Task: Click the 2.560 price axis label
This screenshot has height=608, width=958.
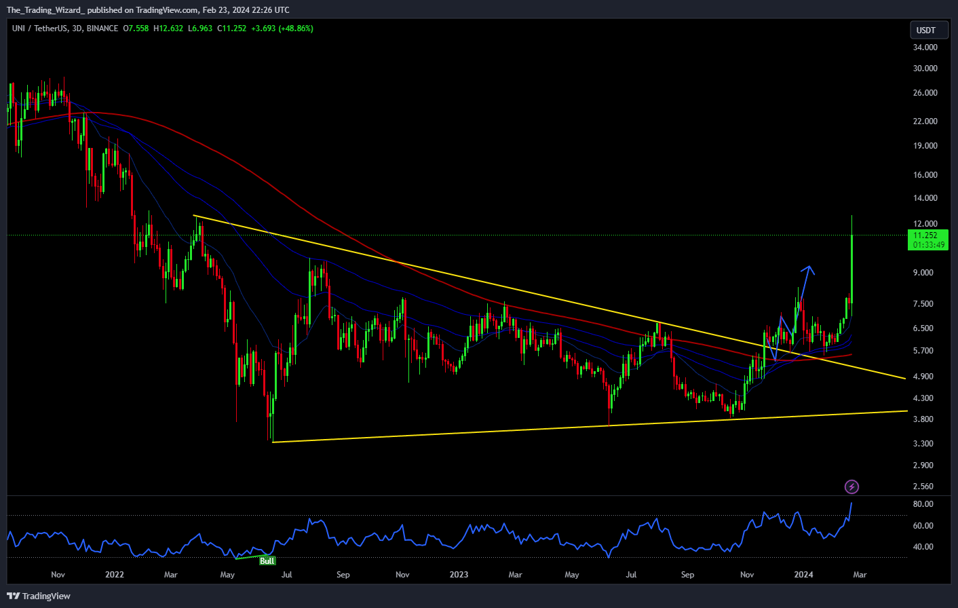Action: pos(923,487)
